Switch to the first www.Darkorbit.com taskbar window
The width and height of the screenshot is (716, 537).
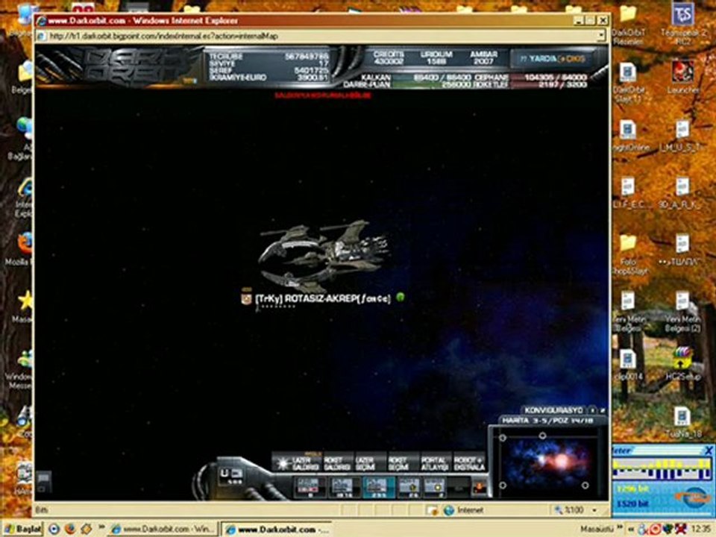163,530
